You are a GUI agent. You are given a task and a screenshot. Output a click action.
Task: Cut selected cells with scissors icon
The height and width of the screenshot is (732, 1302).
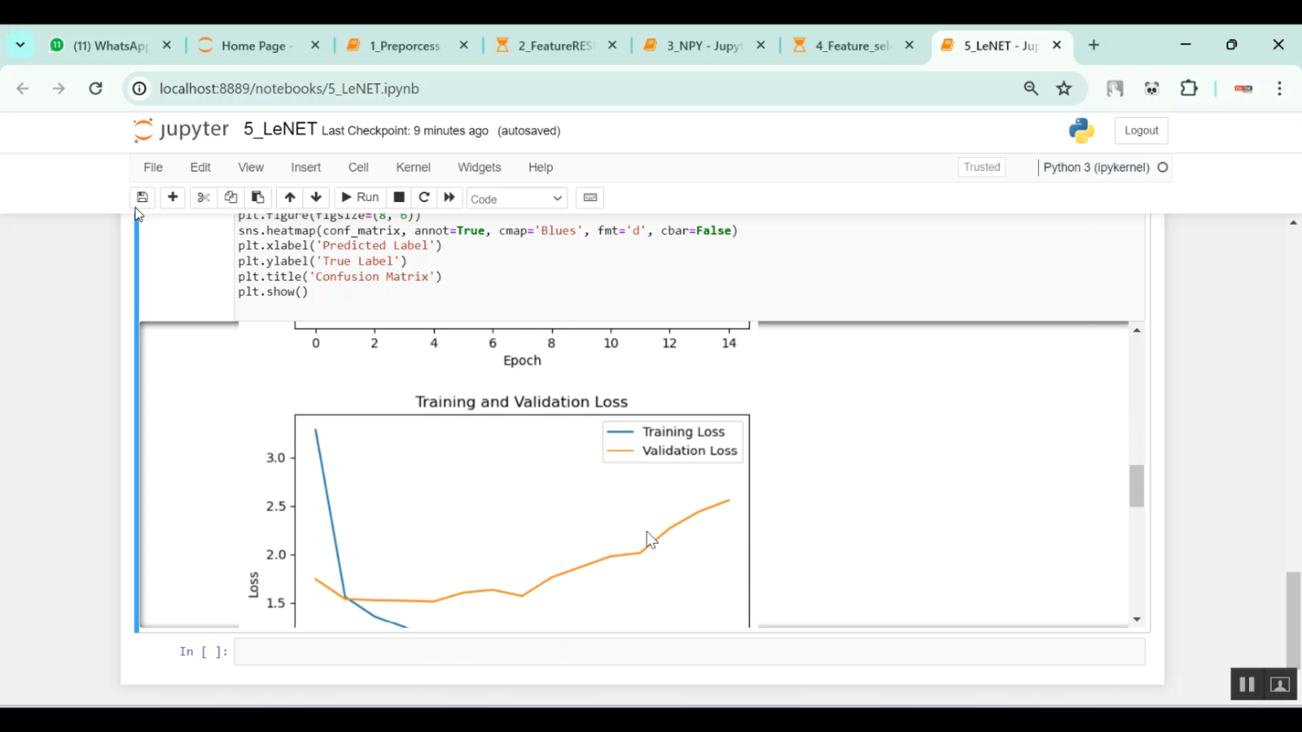[203, 198]
